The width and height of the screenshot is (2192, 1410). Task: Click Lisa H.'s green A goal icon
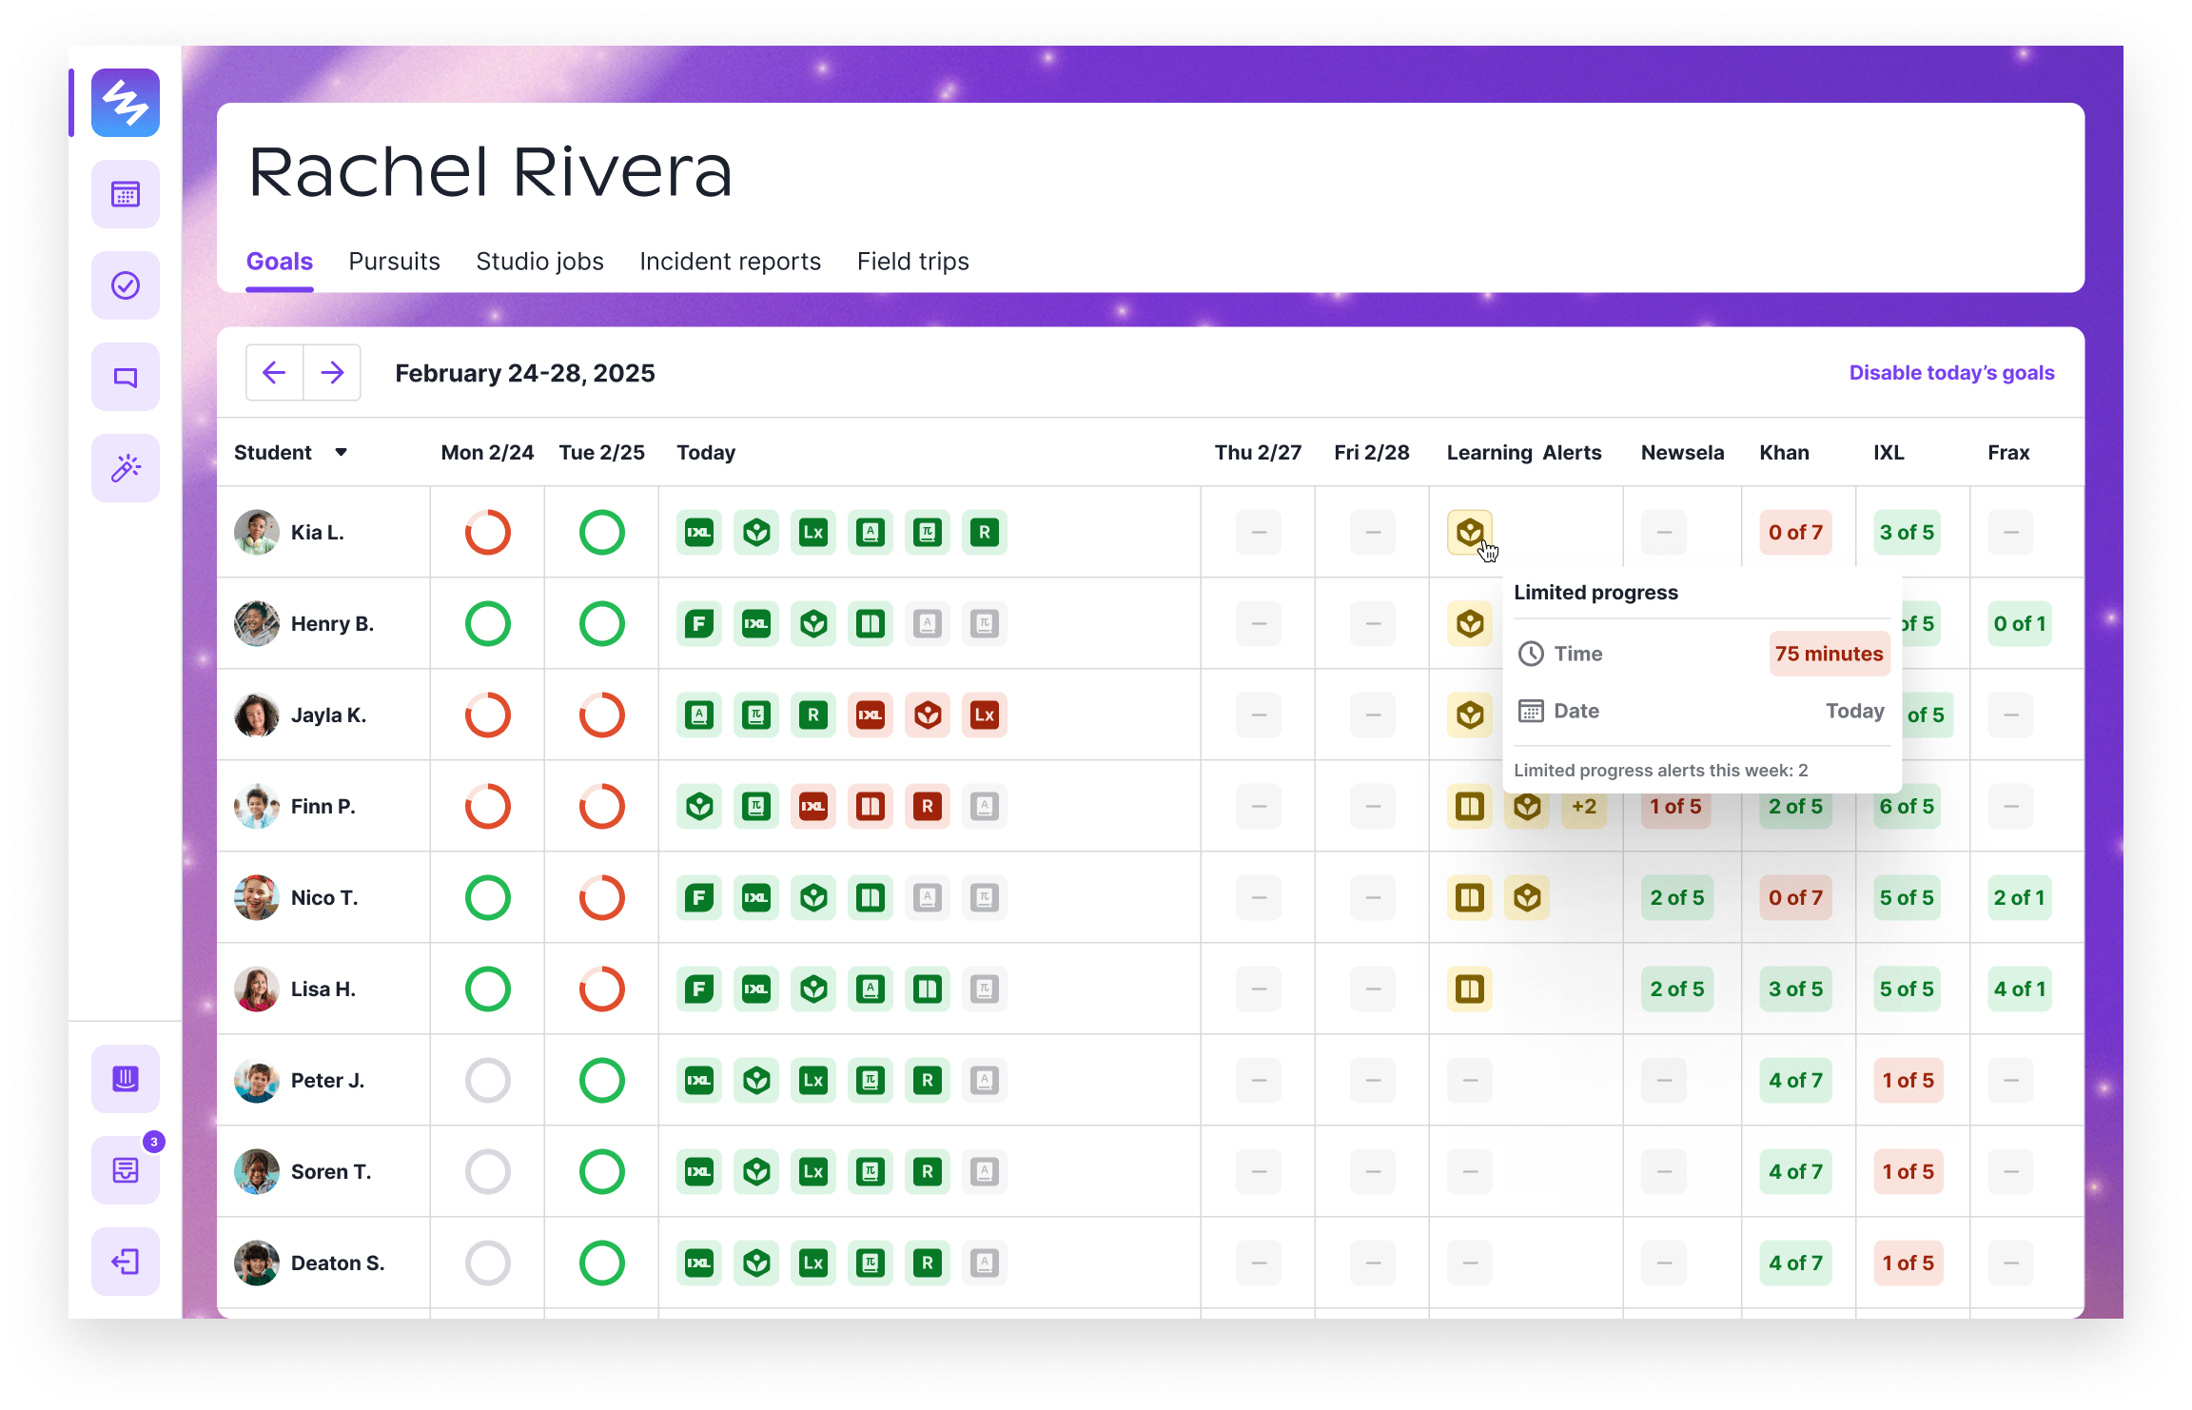click(x=871, y=989)
